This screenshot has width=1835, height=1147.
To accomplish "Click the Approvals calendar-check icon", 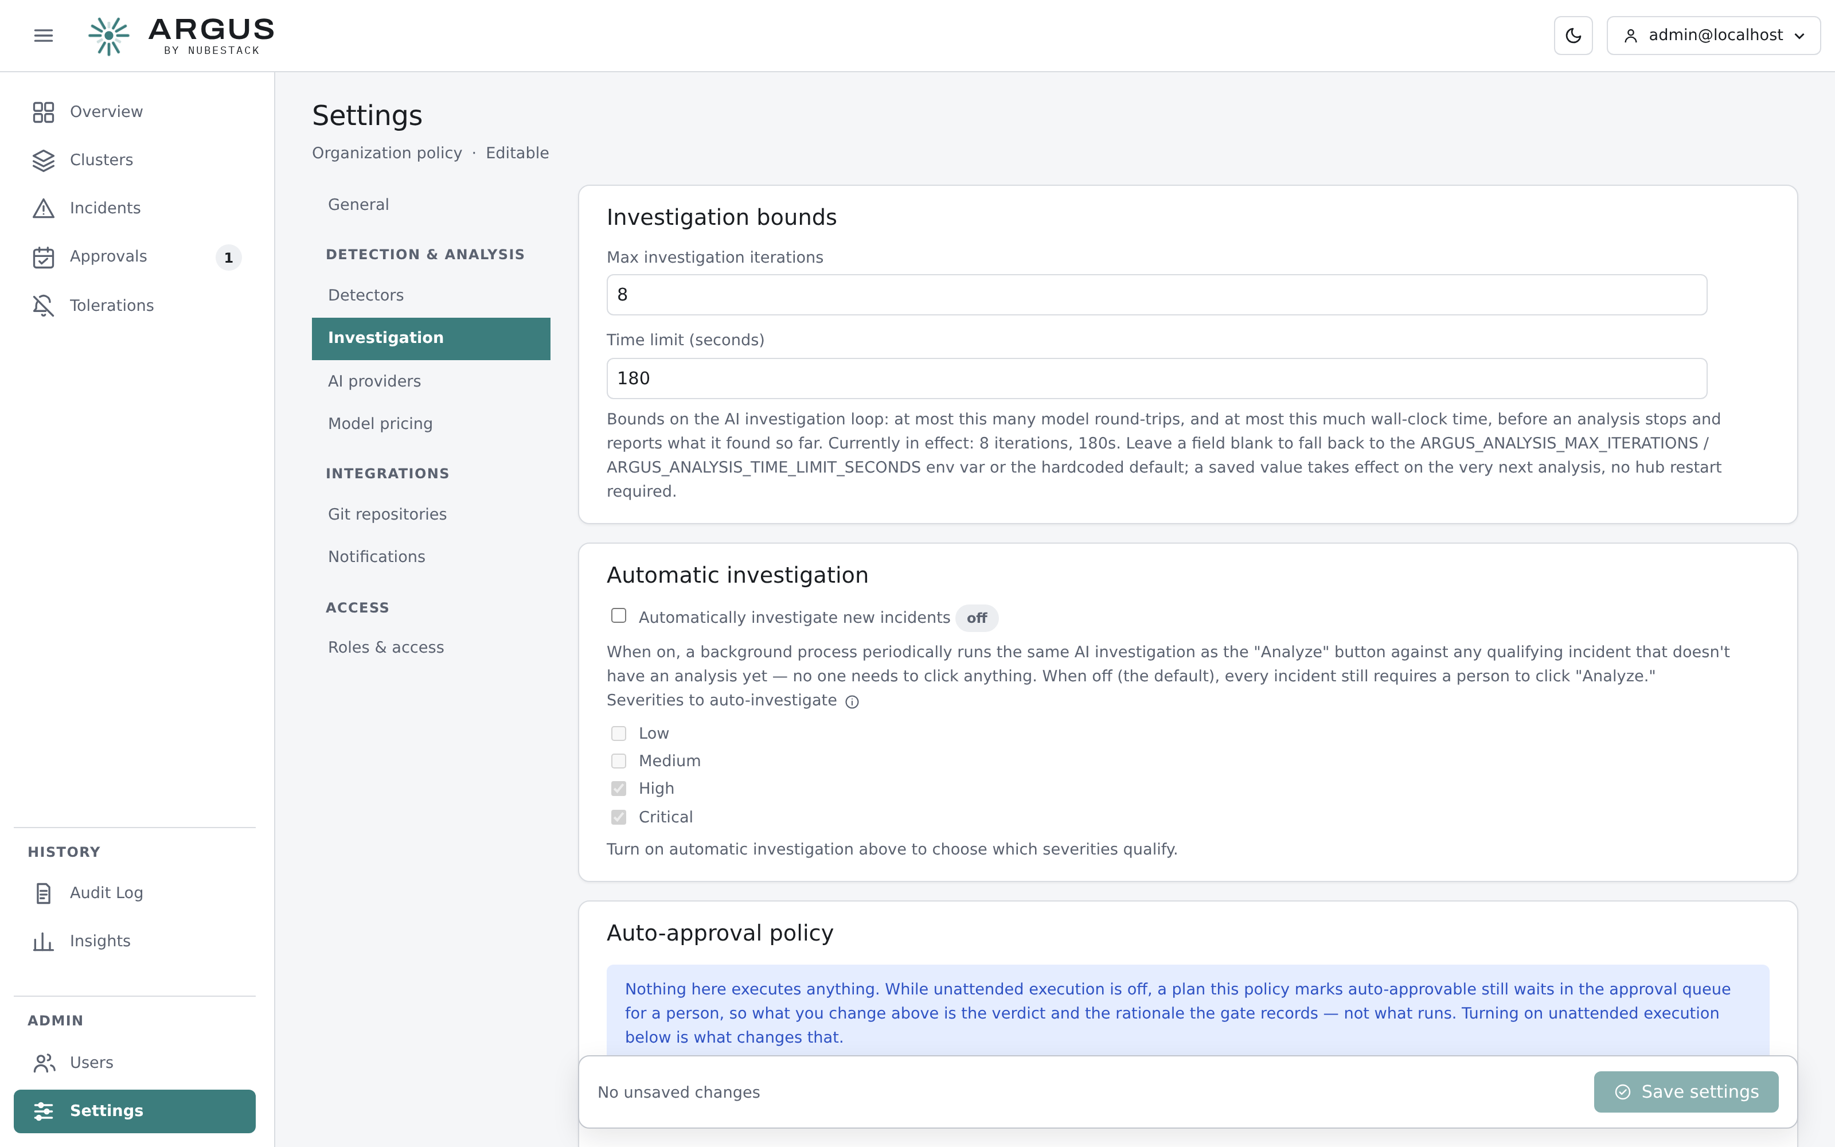I will [x=43, y=257].
